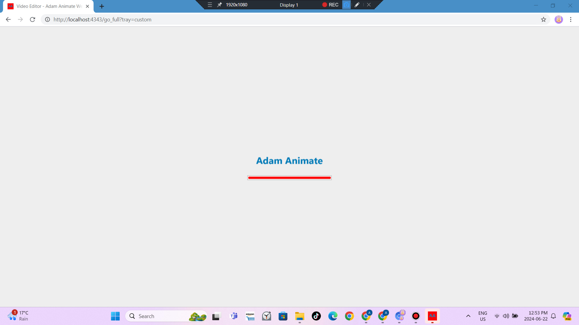Select the Video Editor - Adam Animate tab

pos(48,6)
